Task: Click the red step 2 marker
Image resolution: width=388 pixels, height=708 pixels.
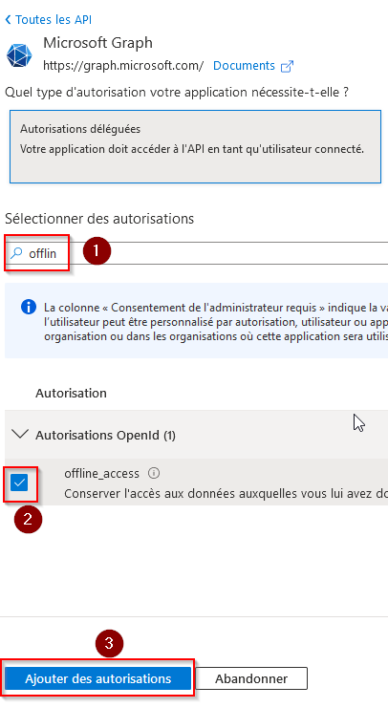Action: click(28, 519)
